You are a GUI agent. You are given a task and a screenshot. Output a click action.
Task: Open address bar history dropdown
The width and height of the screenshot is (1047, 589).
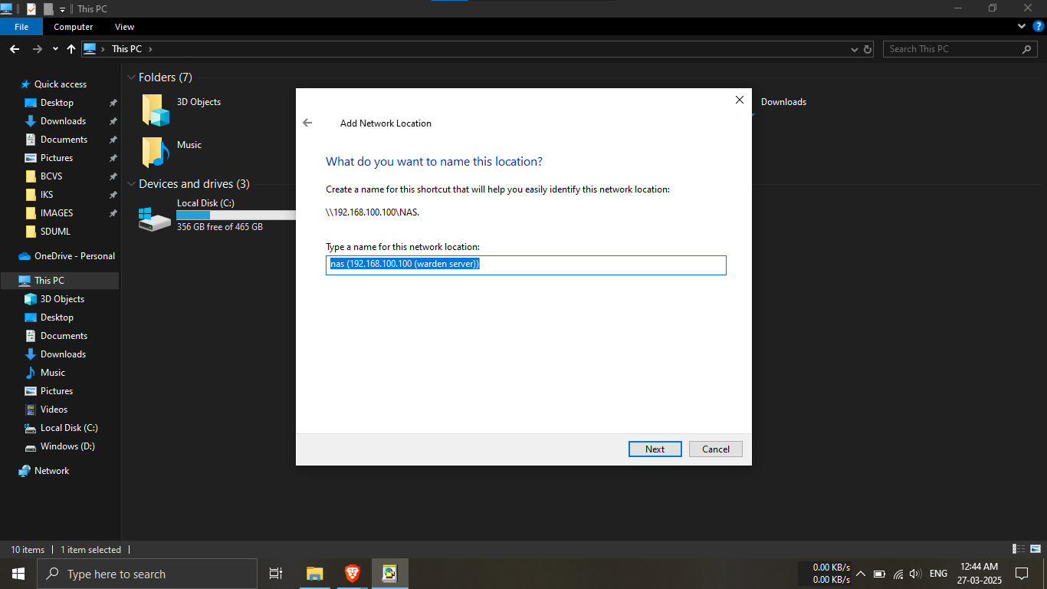[855, 49]
